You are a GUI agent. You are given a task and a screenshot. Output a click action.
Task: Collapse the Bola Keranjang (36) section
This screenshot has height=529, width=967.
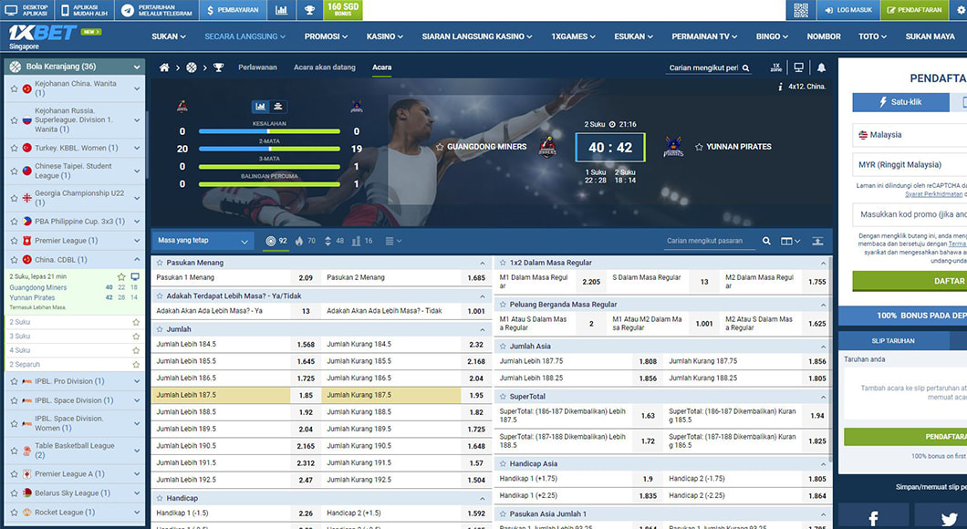pos(136,67)
